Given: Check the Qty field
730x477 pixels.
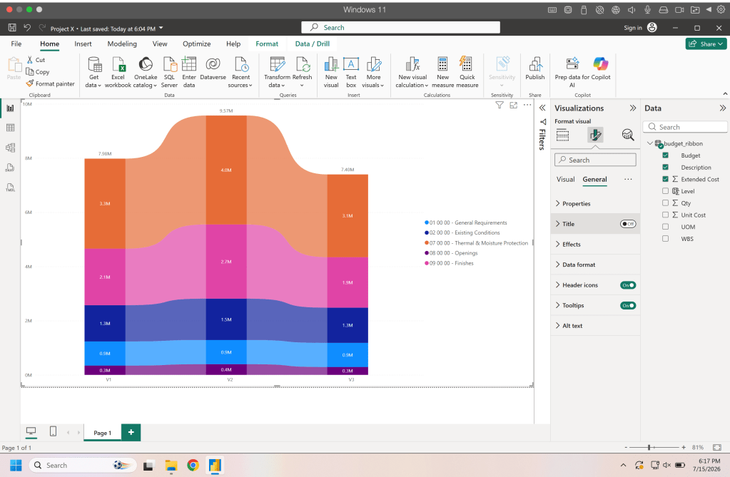Looking at the screenshot, I should [665, 203].
